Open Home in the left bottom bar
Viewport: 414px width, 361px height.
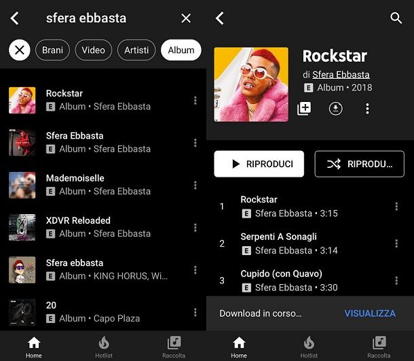34,347
